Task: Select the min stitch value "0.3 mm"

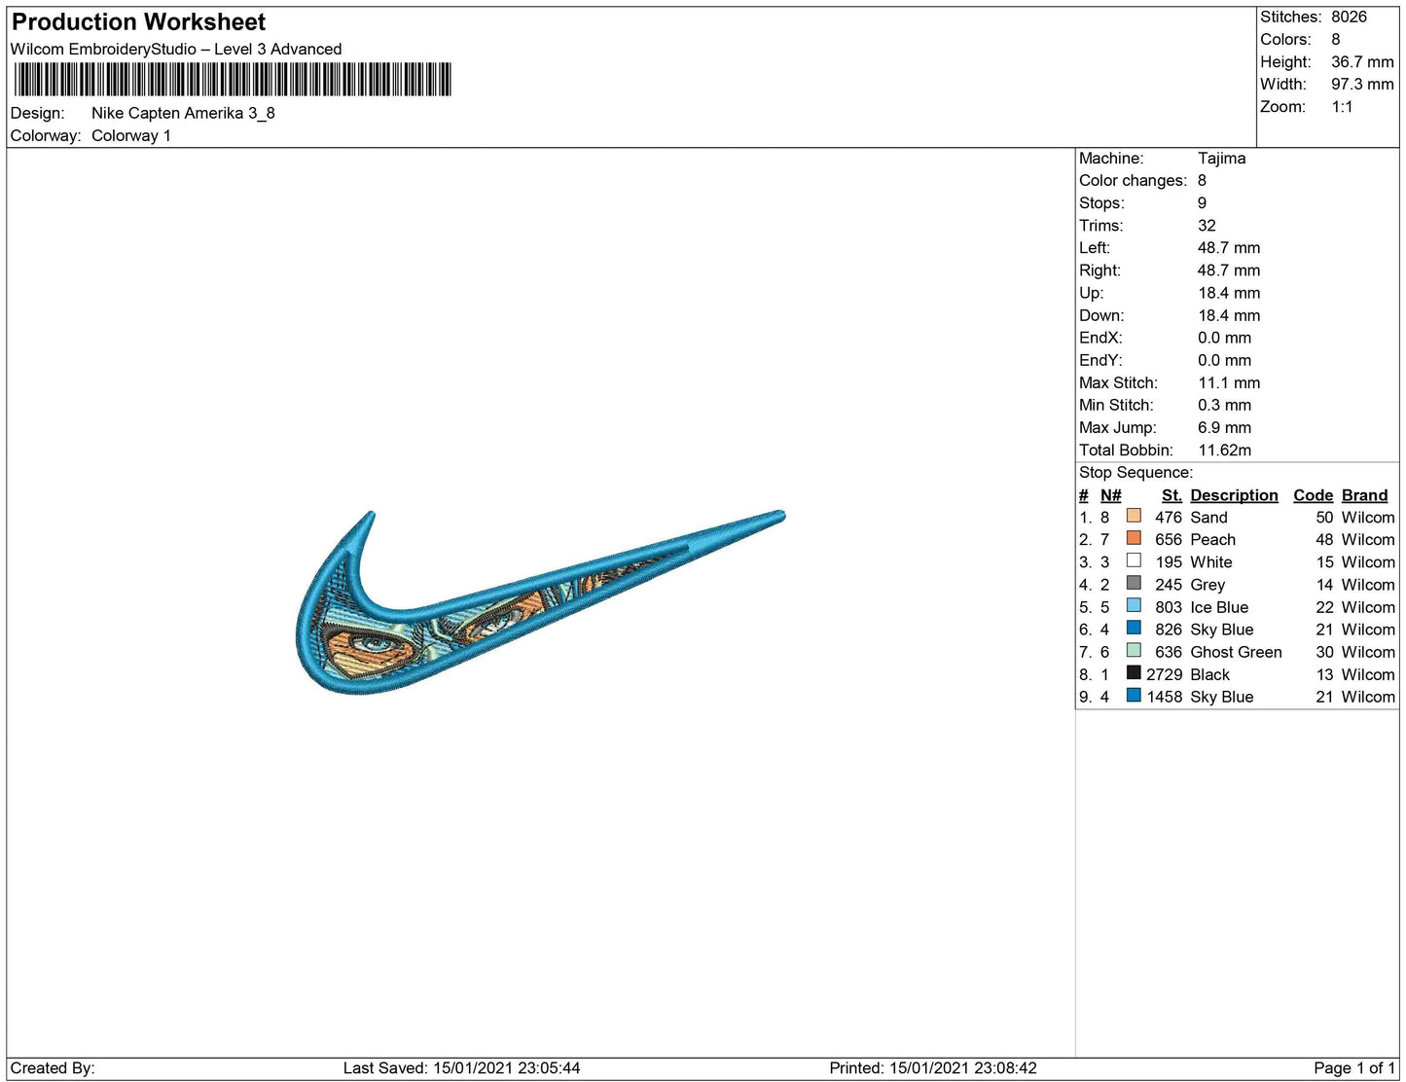Action: [x=1224, y=406]
